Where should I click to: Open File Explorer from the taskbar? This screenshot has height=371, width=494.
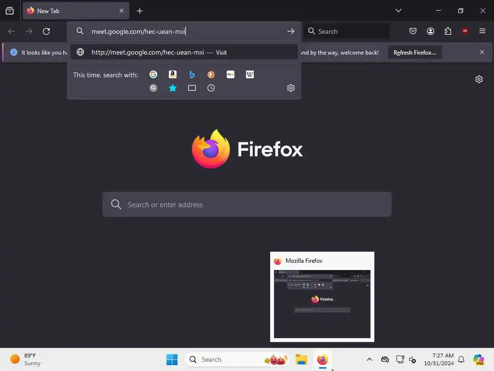[301, 359]
